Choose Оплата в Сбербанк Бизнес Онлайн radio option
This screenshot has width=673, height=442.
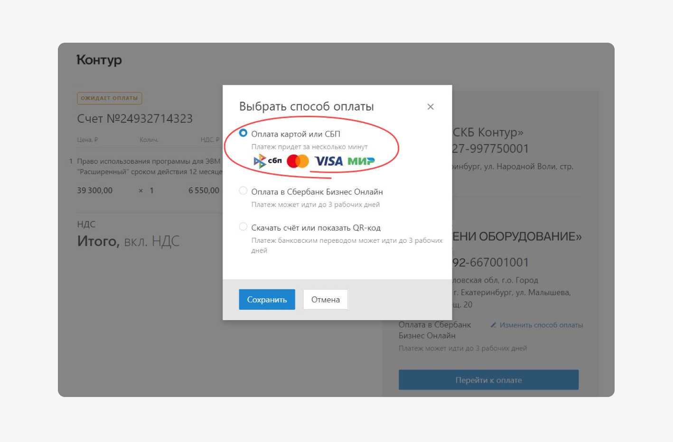(243, 191)
